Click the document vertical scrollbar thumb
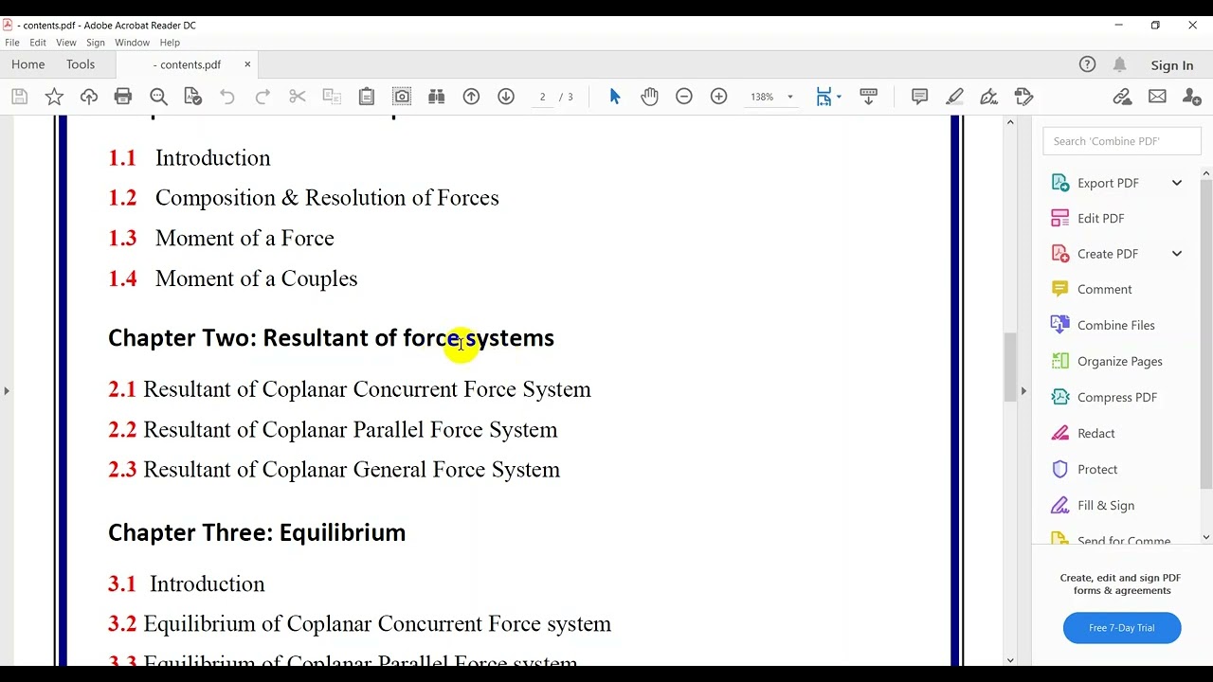Image resolution: width=1213 pixels, height=682 pixels. click(1010, 368)
